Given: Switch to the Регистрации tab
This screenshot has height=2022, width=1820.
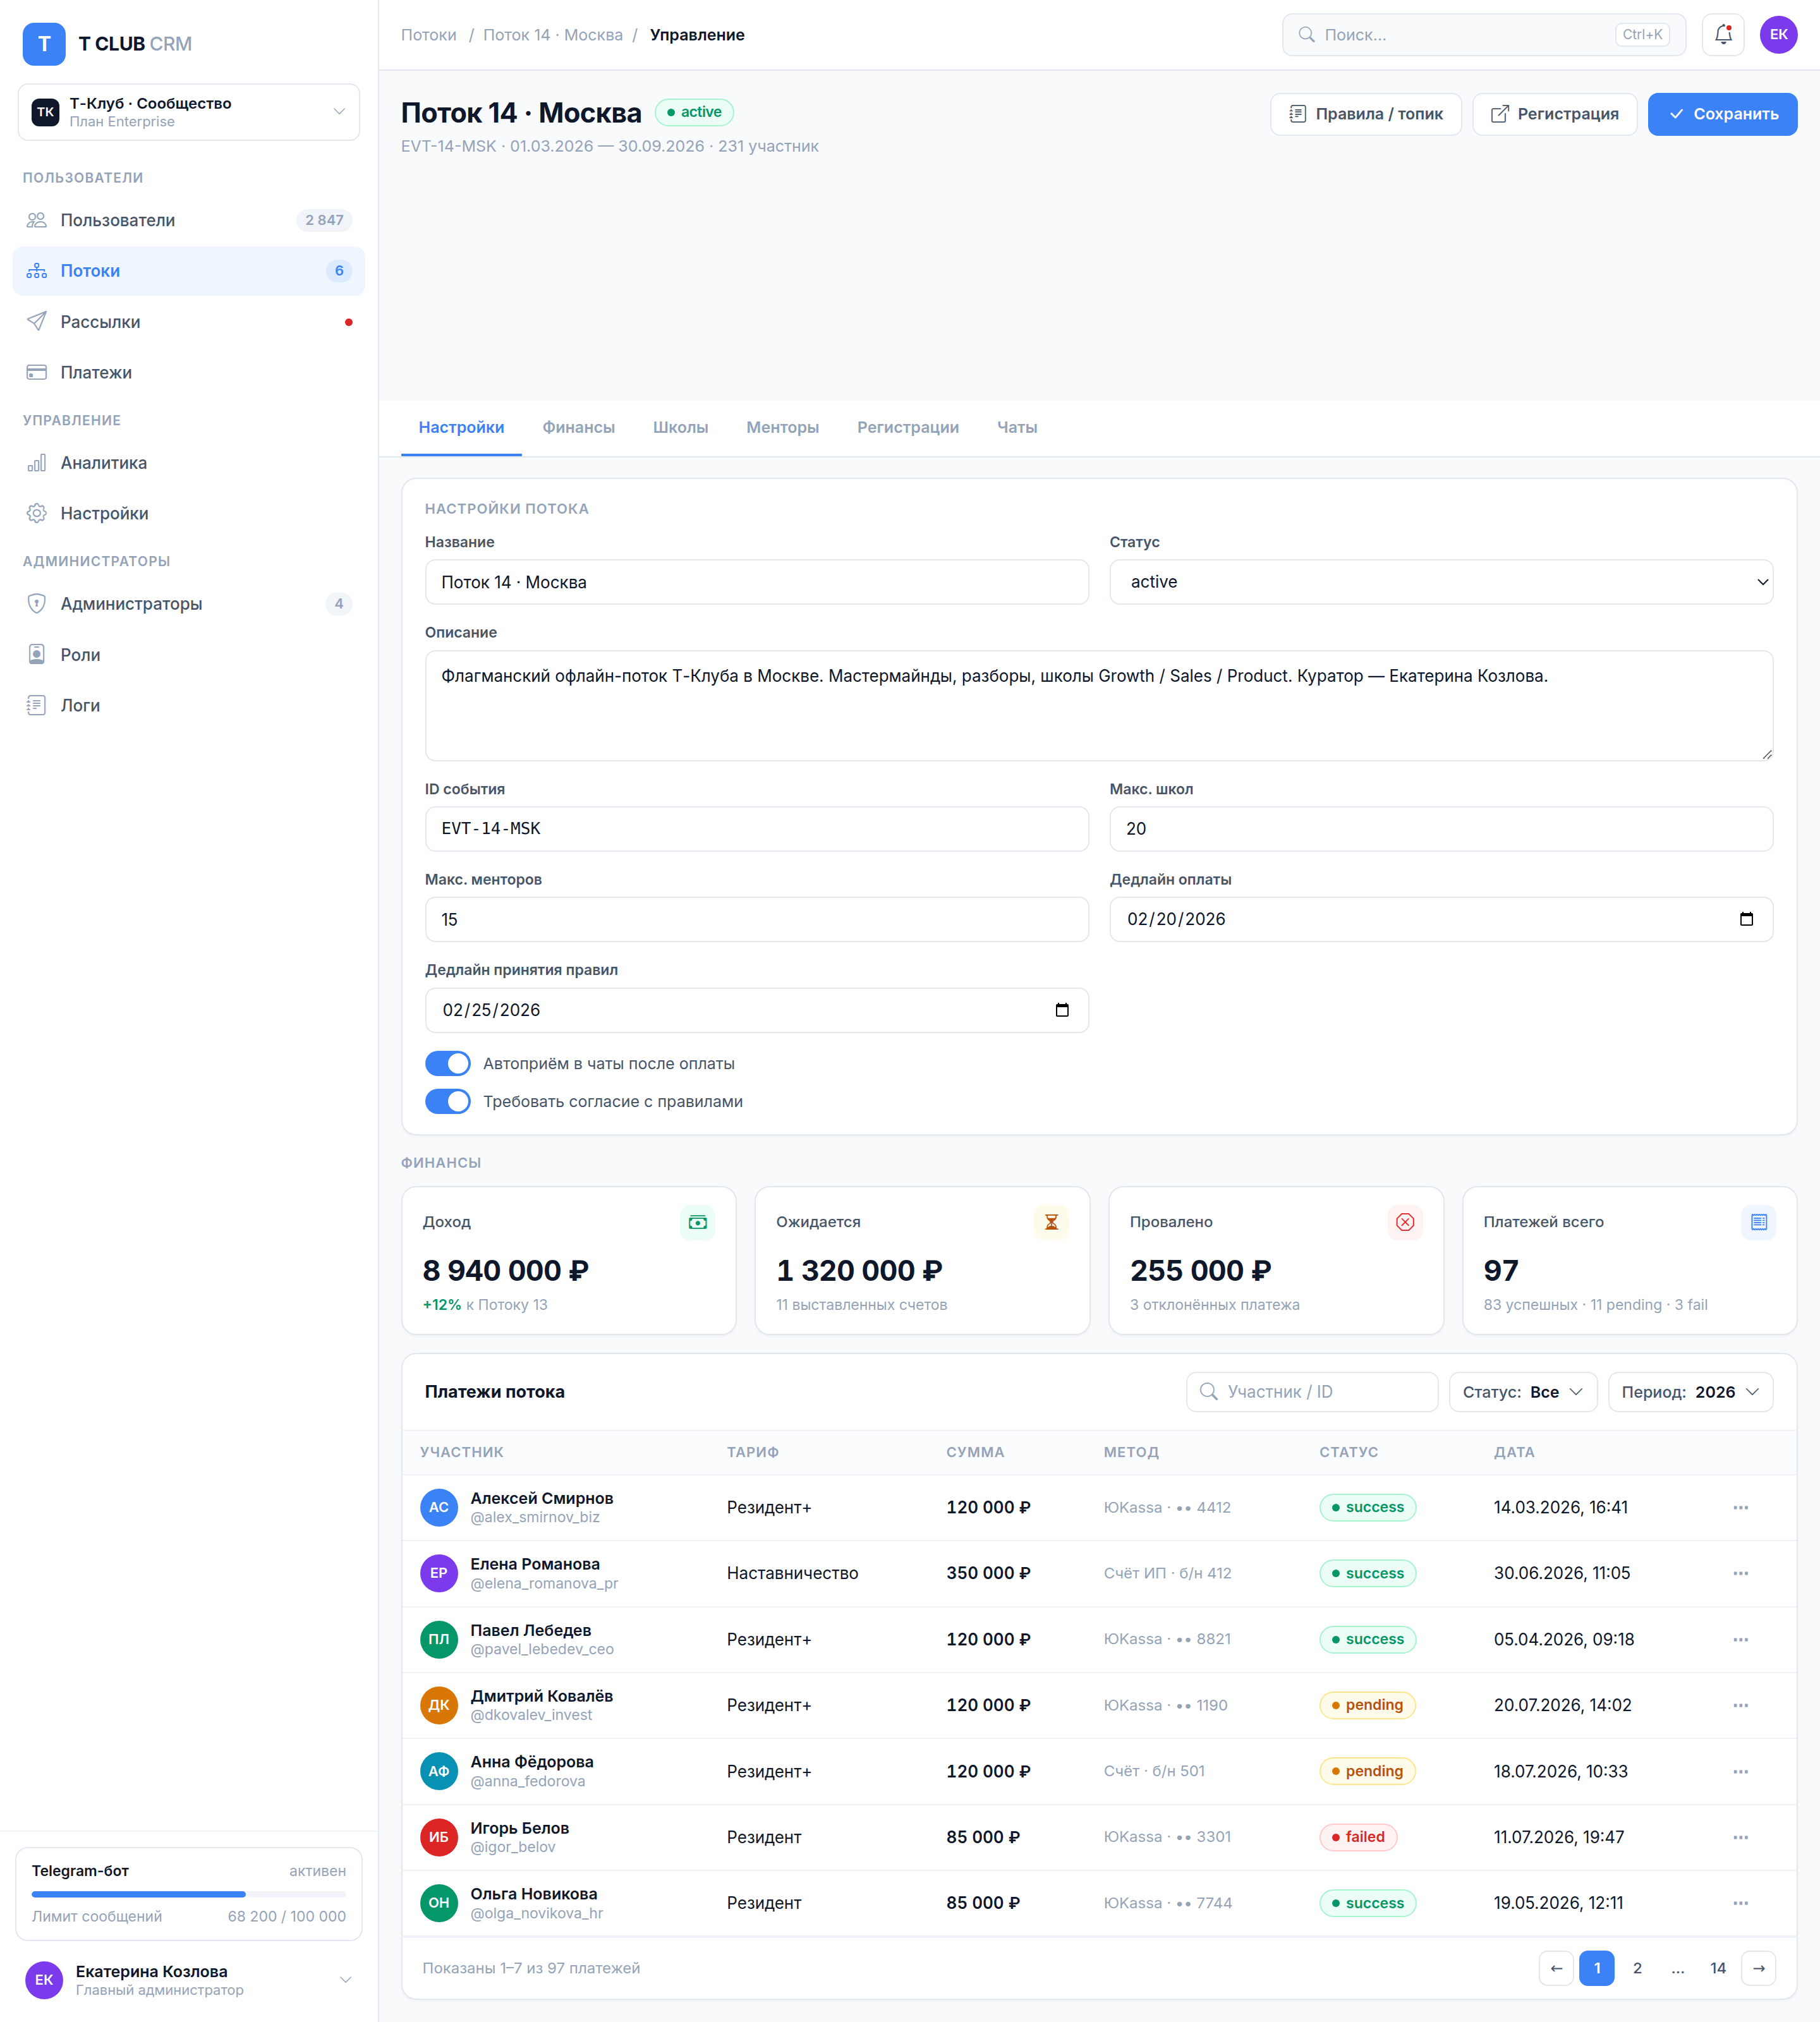Looking at the screenshot, I should pos(907,427).
